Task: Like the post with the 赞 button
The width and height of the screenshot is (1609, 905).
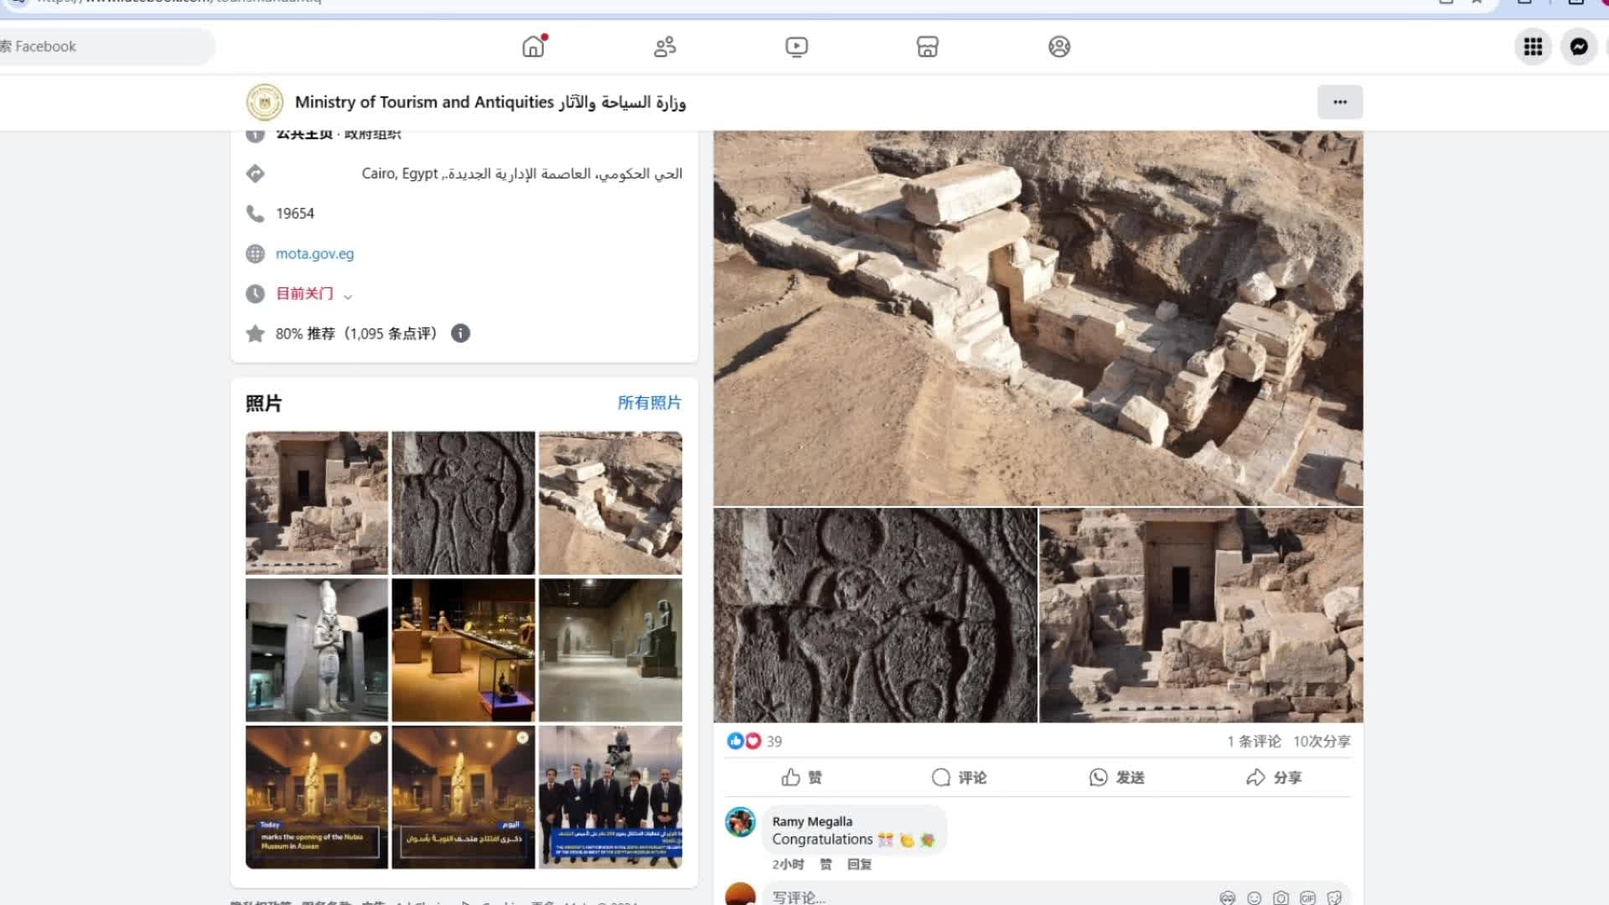Action: tap(801, 778)
